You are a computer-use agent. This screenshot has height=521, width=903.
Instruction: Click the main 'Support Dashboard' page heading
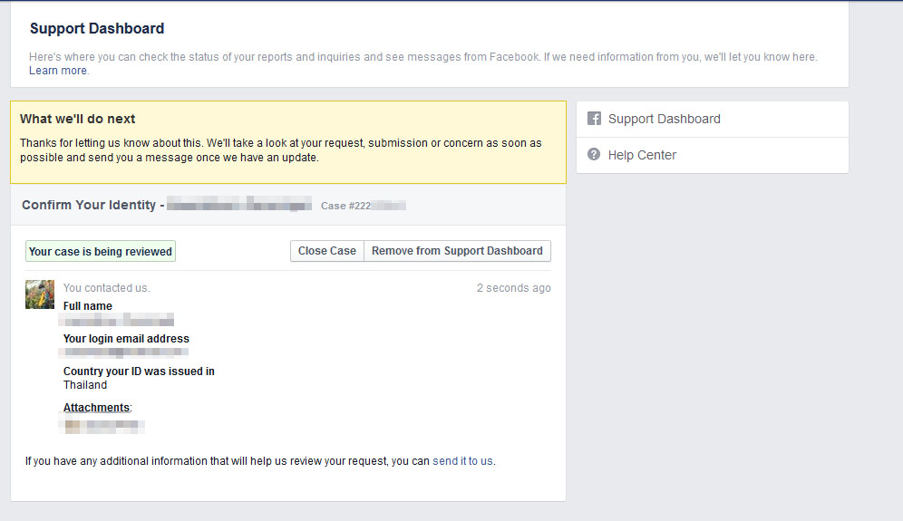tap(97, 28)
